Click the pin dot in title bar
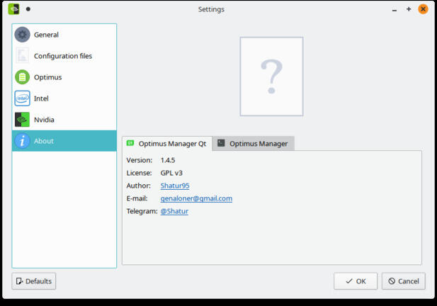Image resolution: width=437 pixels, height=306 pixels. pos(28,9)
